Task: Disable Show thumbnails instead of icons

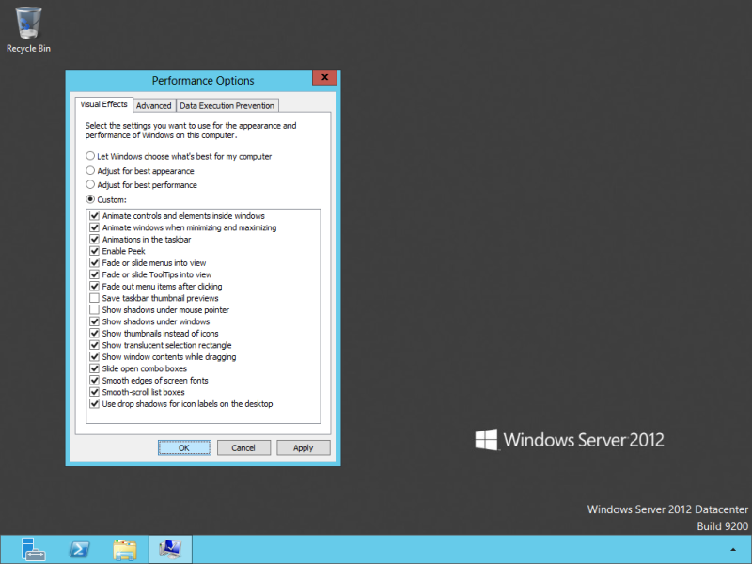Action: click(x=95, y=334)
